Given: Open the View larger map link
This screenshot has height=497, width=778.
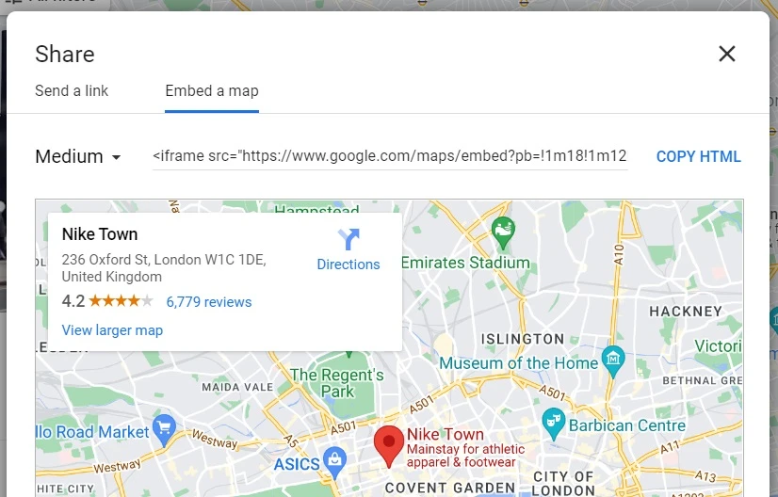Looking at the screenshot, I should [112, 330].
